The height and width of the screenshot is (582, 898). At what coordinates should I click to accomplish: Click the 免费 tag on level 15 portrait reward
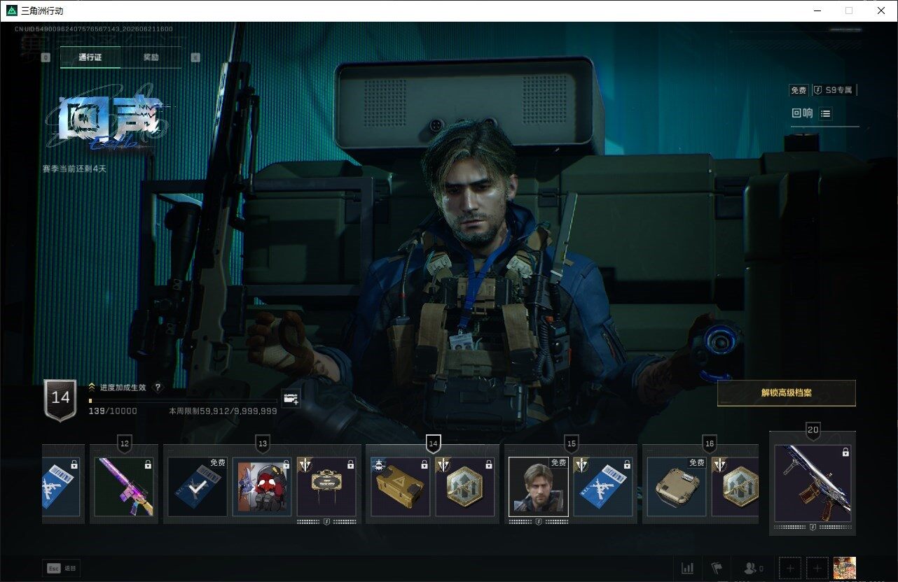coord(558,463)
